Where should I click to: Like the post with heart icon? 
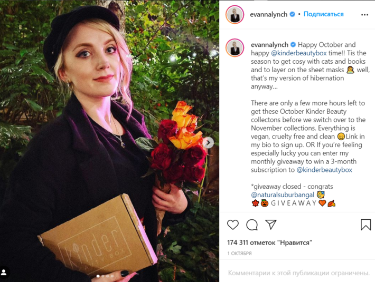click(x=233, y=225)
